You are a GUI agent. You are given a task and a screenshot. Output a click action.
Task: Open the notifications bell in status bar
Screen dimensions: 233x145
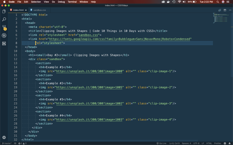(230, 143)
